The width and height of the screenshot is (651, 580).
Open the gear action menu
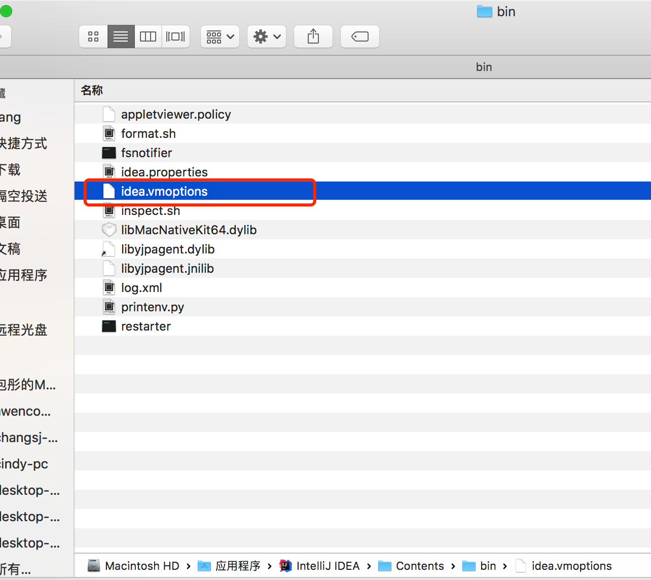[267, 37]
